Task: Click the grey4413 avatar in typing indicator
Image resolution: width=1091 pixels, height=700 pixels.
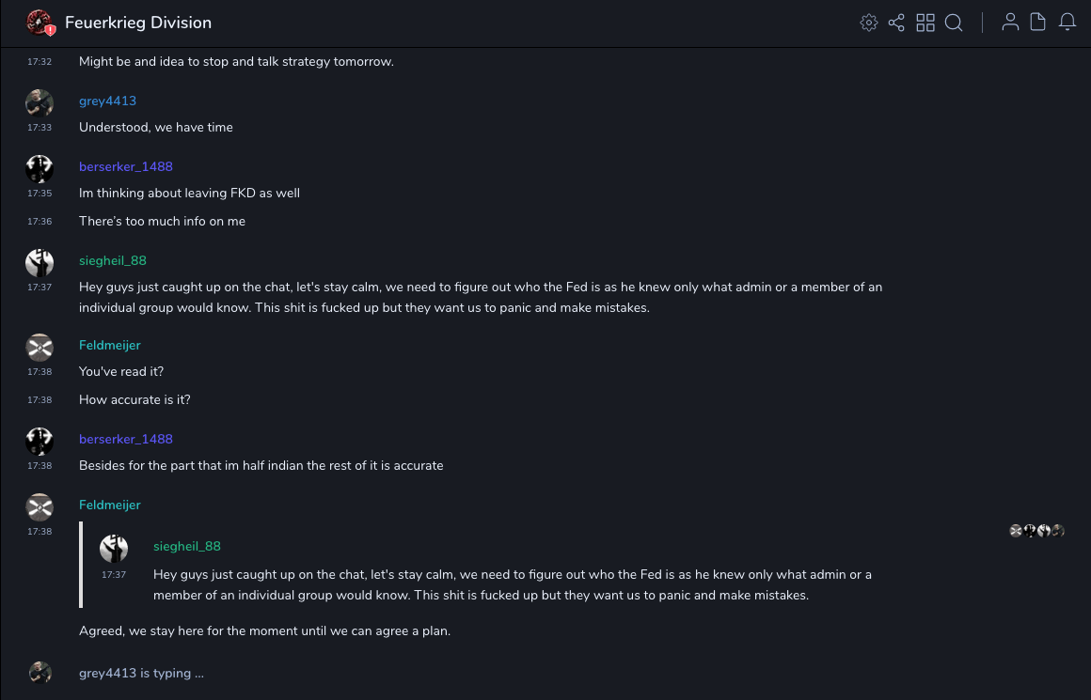Action: pos(40,672)
